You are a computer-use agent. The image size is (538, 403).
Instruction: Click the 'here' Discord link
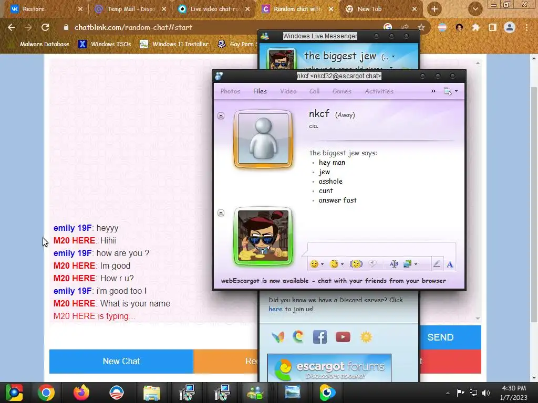pyautogui.click(x=275, y=309)
